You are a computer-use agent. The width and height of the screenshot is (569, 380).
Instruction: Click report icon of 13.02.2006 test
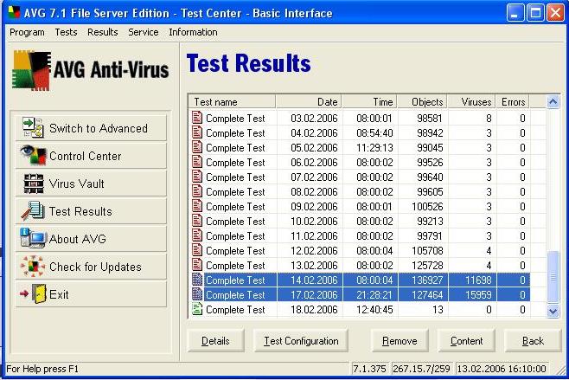[x=197, y=265]
